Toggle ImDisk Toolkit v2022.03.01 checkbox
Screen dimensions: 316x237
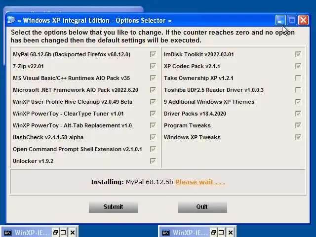pos(298,54)
